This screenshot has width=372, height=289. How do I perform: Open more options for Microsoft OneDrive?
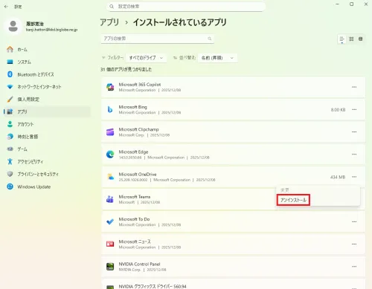click(x=354, y=177)
